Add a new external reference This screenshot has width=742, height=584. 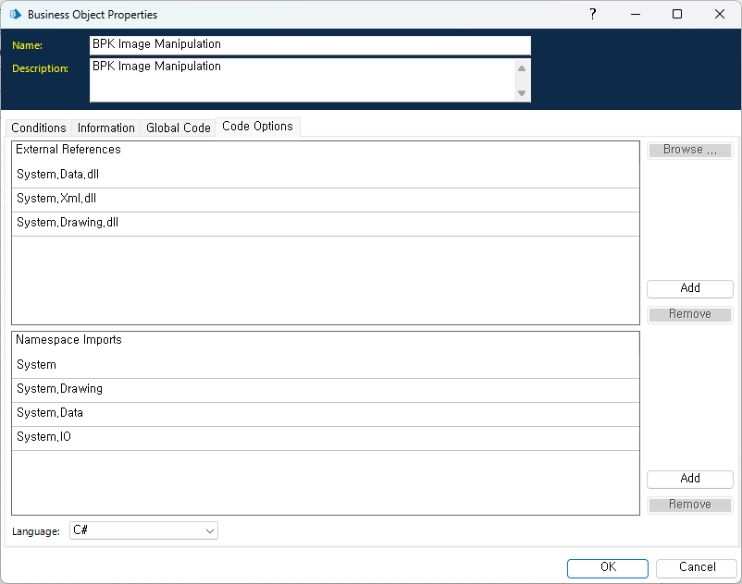coord(690,288)
